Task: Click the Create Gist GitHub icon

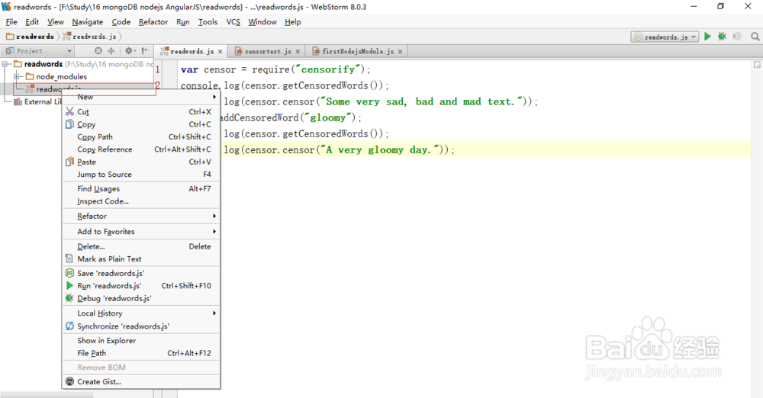Action: click(69, 381)
